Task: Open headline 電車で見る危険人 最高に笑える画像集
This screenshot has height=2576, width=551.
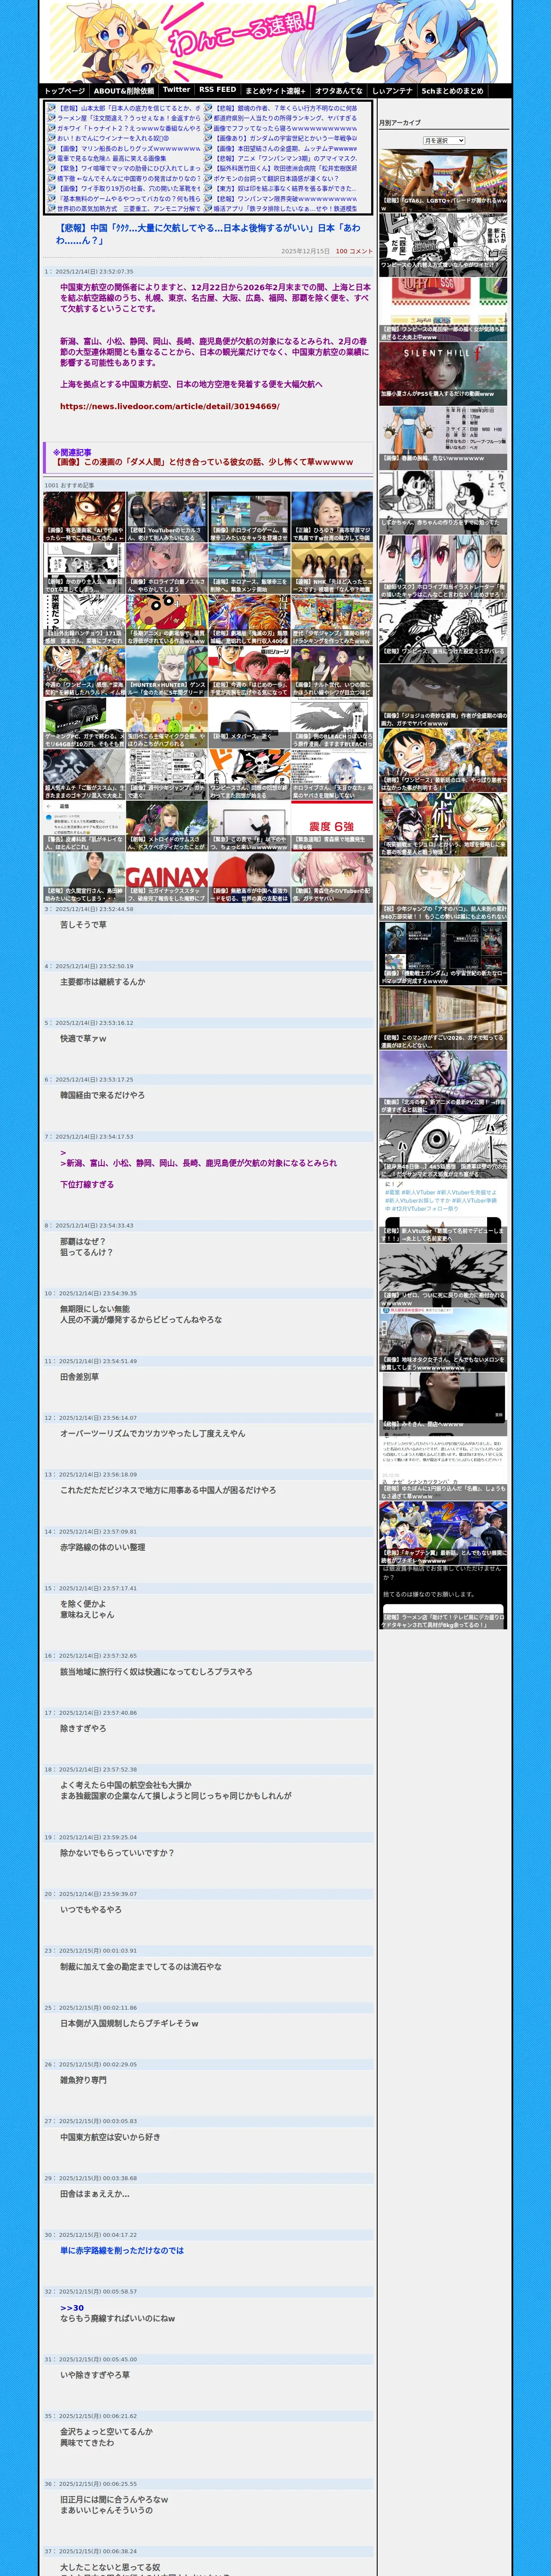Action: coord(112,158)
